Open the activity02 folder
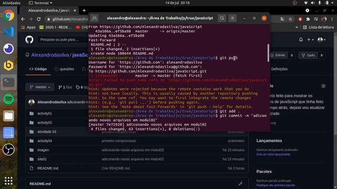Screen dimensions: 337x189 point(44,122)
